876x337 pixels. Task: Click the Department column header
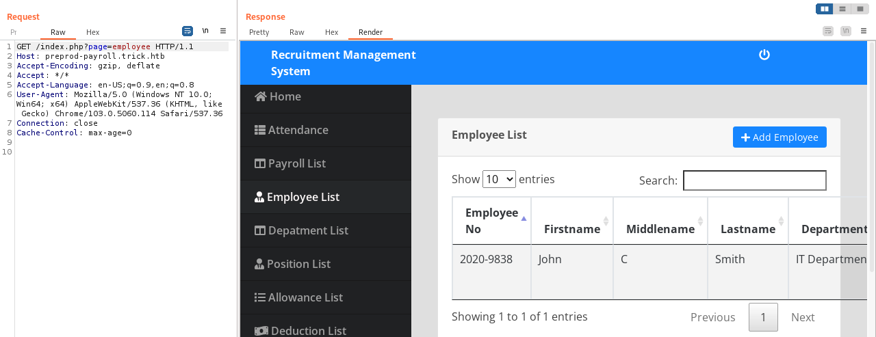tap(828, 221)
